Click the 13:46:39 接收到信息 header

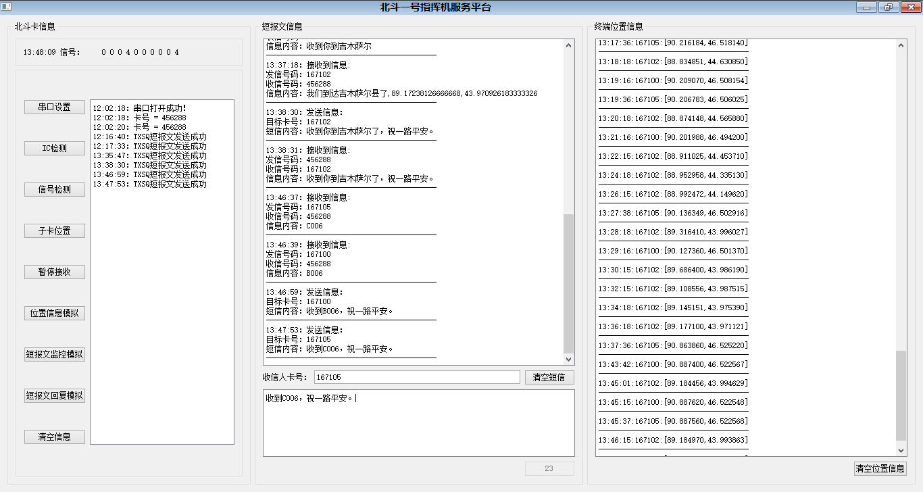tap(308, 245)
